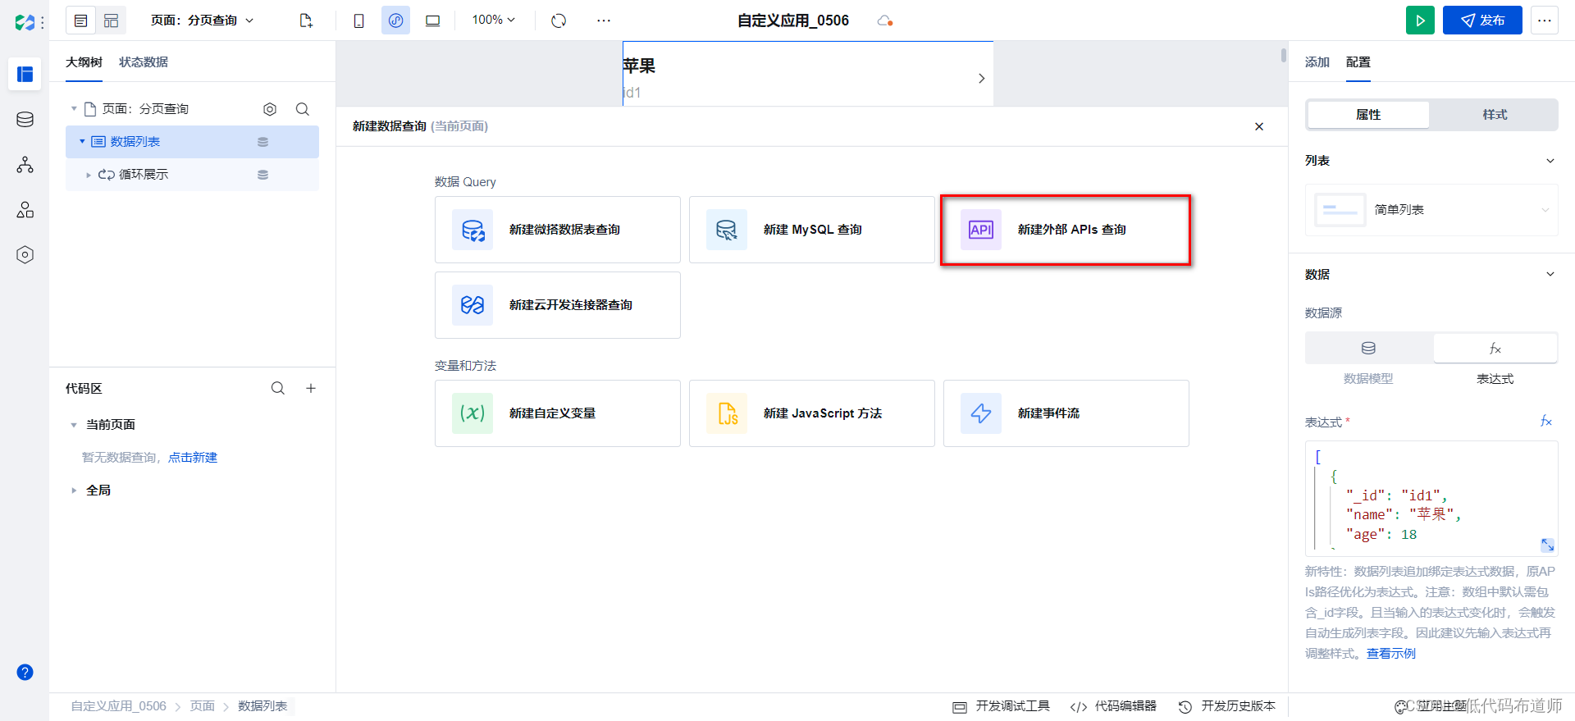Screen dimensions: 1575x721
Task: Open the 简单列表 template dropdown
Action: (1431, 210)
